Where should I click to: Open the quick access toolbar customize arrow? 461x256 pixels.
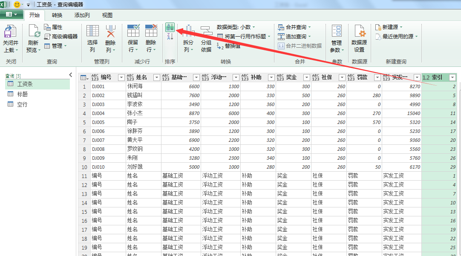[x=28, y=5]
